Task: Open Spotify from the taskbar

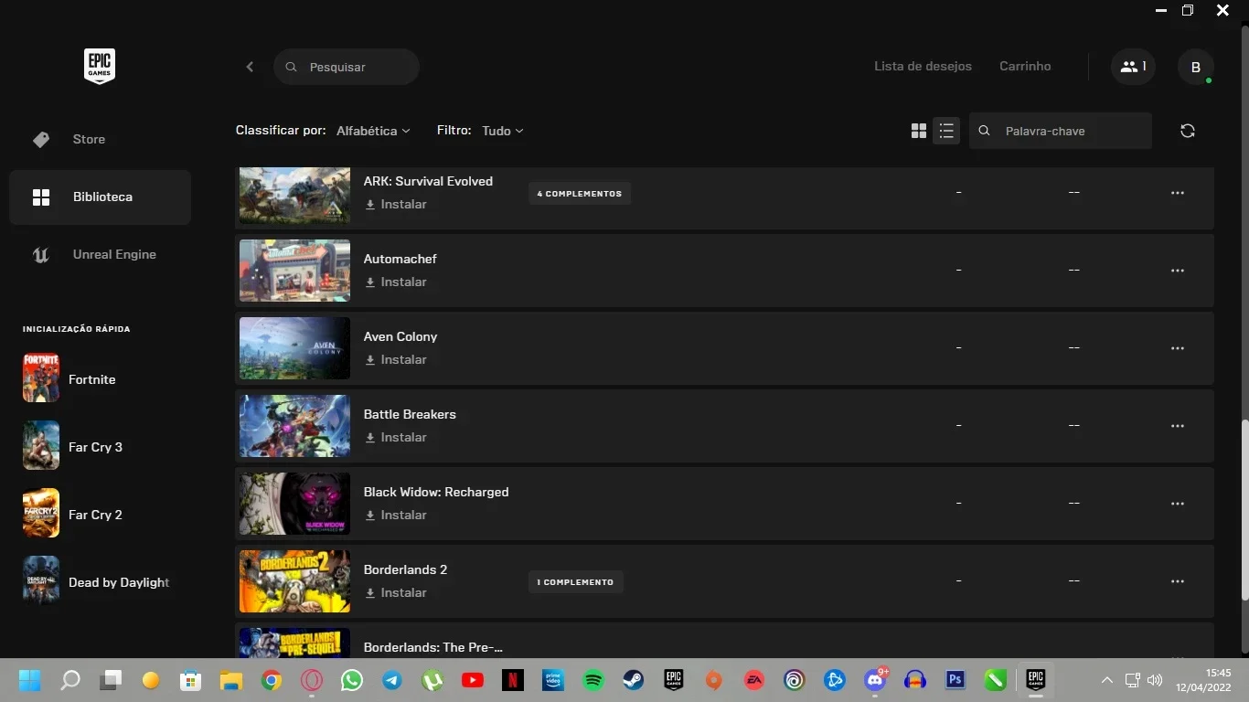Action: (x=593, y=680)
